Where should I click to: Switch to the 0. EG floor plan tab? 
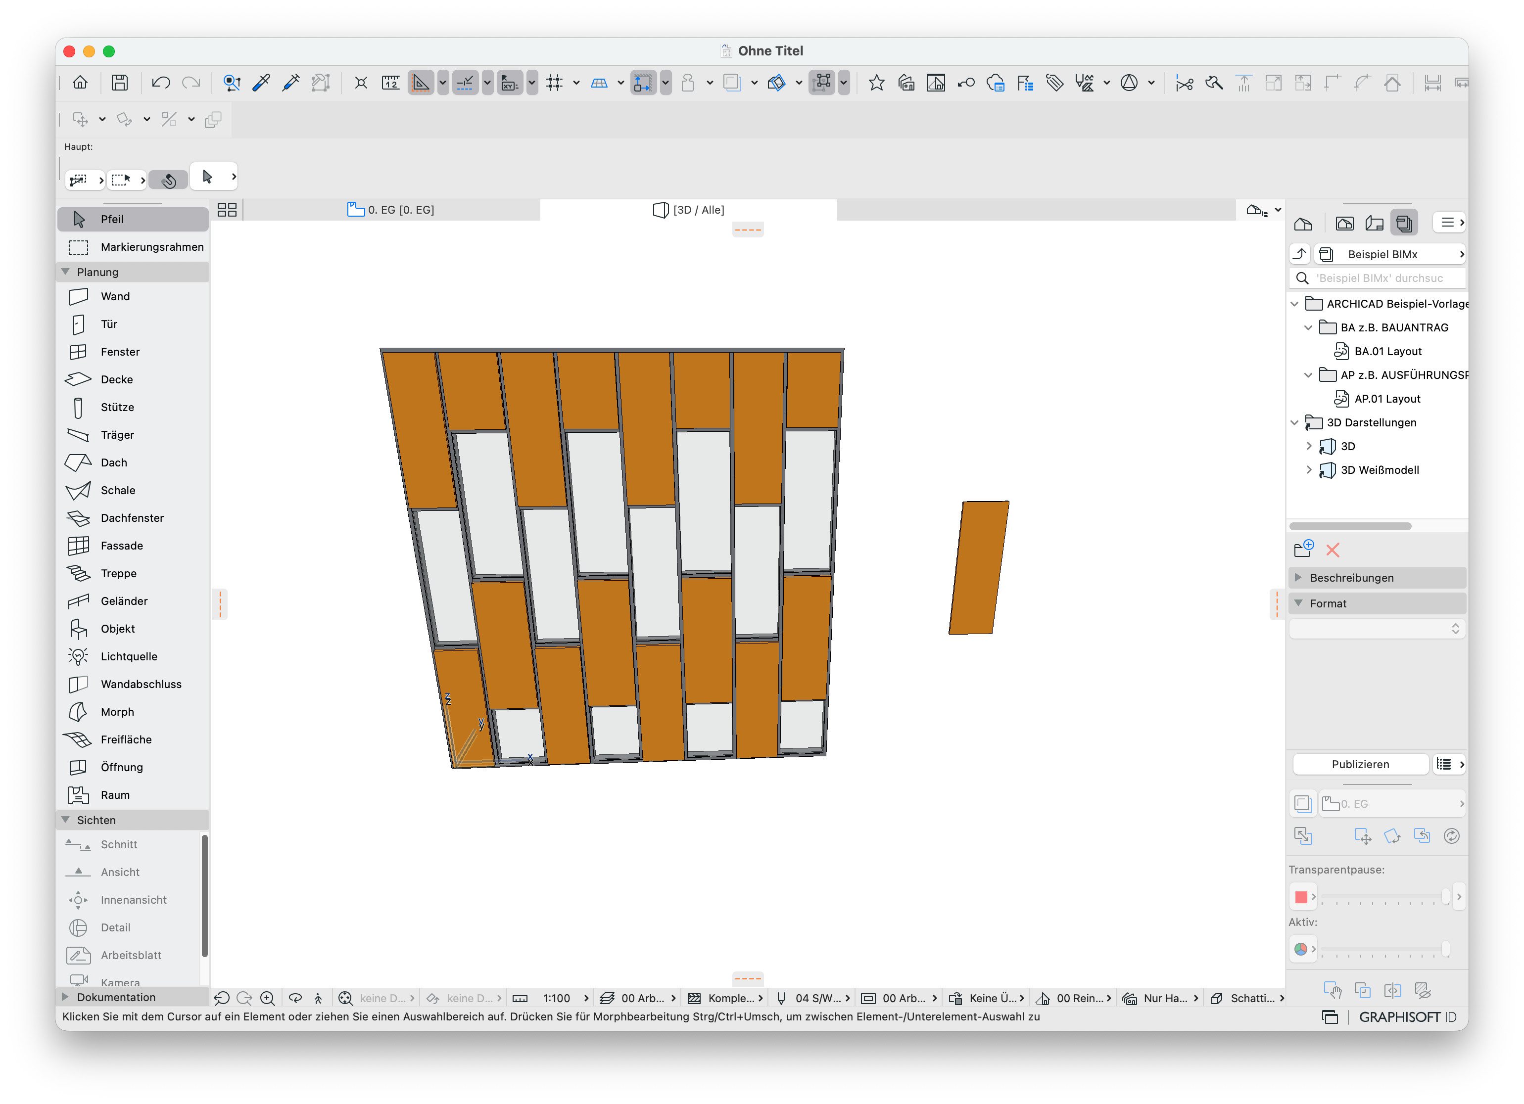click(x=391, y=210)
